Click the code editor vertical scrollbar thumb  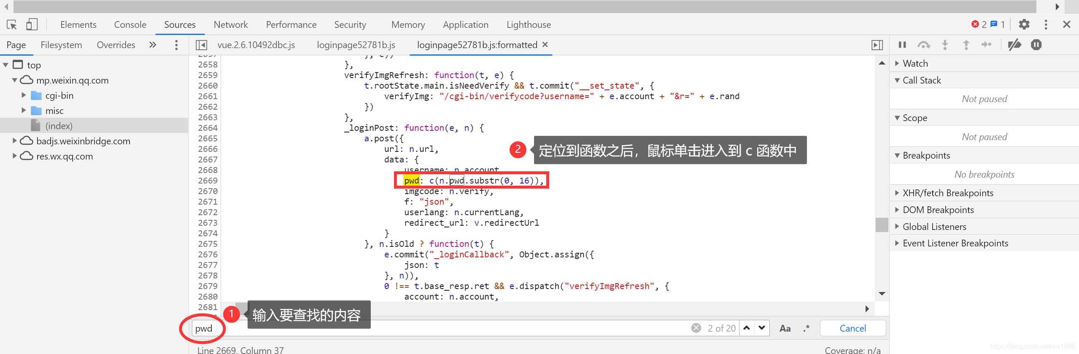(882, 224)
